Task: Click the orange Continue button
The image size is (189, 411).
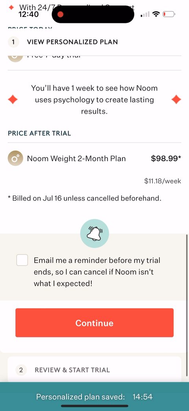Action: (x=94, y=322)
